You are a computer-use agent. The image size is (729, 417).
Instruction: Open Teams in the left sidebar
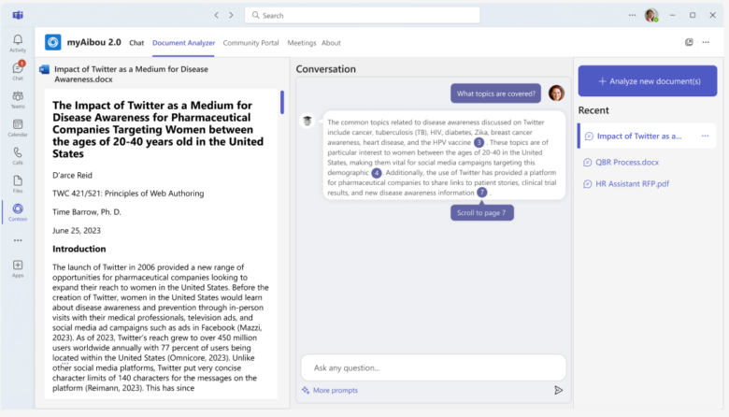click(18, 99)
